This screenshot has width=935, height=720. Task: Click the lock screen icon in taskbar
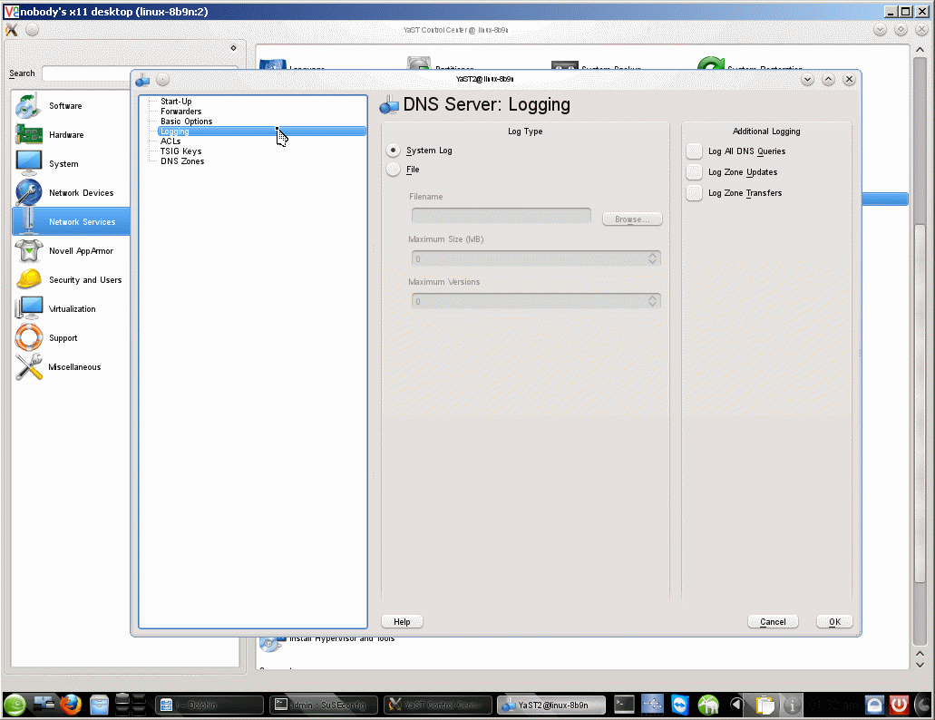point(874,705)
